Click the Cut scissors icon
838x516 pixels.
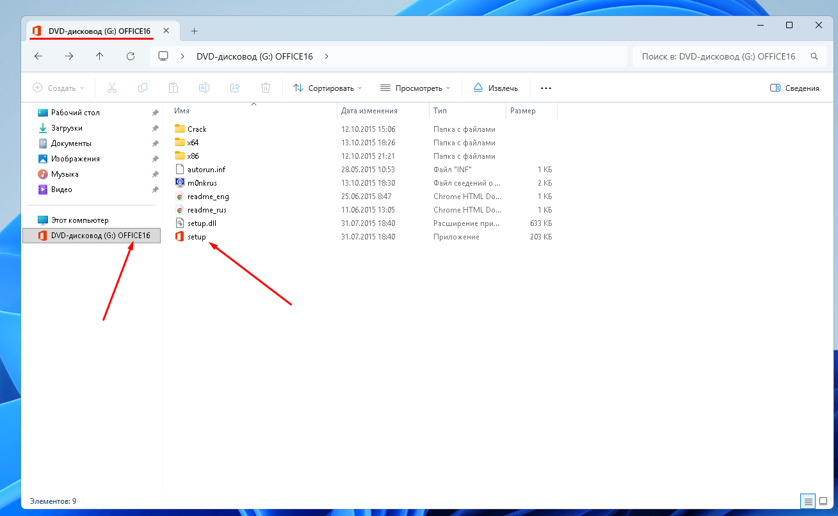(x=112, y=88)
